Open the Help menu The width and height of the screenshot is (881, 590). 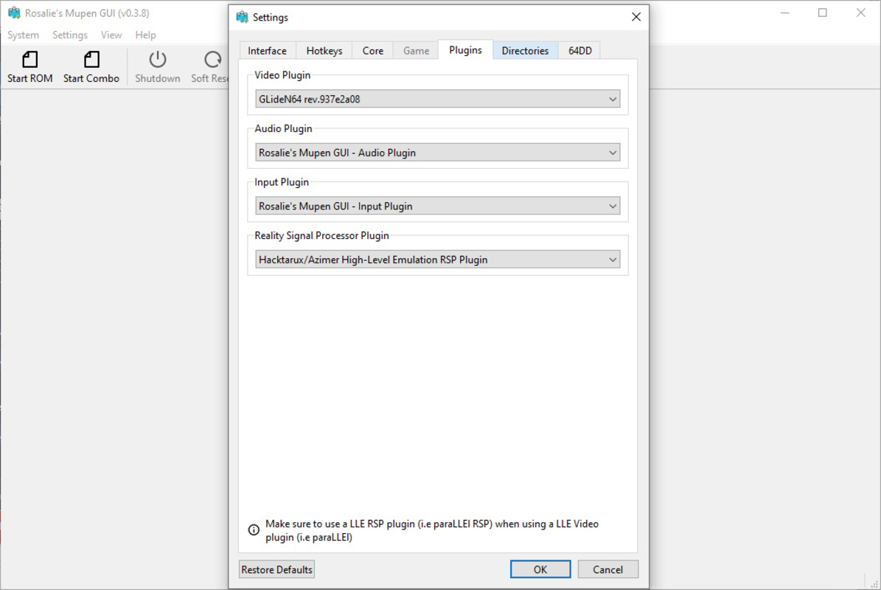pyautogui.click(x=145, y=35)
